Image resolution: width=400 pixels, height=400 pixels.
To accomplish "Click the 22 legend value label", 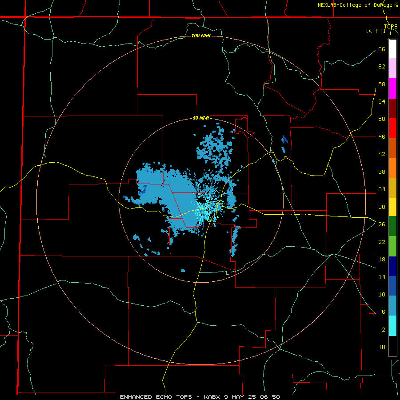I will click(x=382, y=242).
